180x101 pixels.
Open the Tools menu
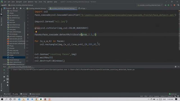point(40,2)
